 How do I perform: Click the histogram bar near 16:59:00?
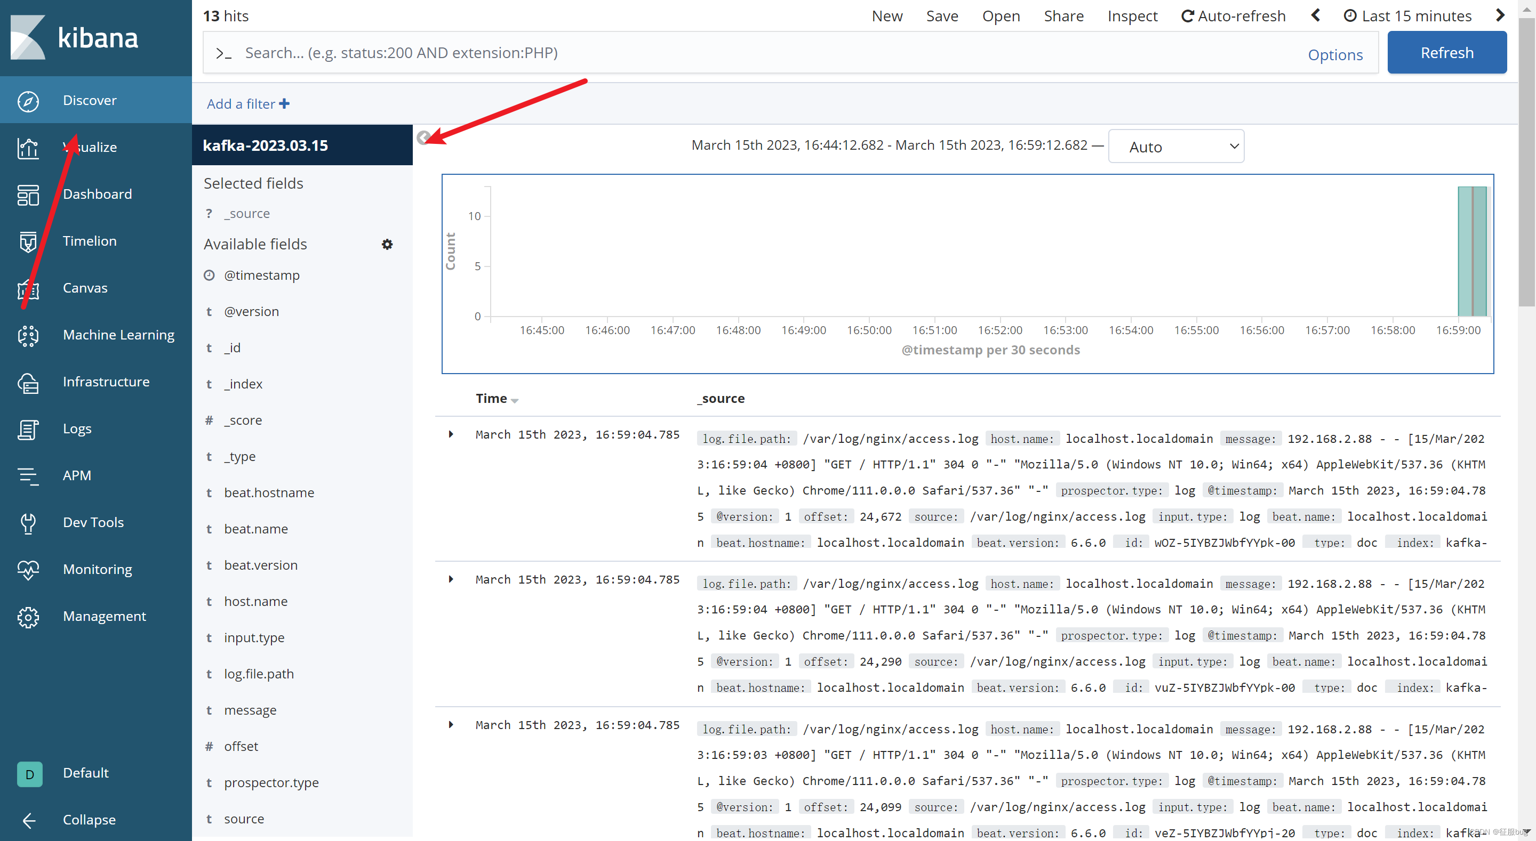(1471, 251)
